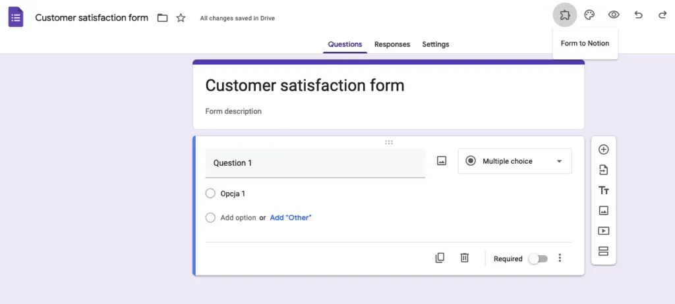Select the Opcja 1 radio button

[210, 193]
